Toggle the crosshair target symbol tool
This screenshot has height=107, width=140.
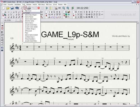coord(76,12)
